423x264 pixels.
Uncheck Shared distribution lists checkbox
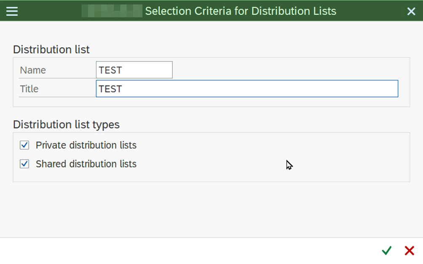[x=24, y=164]
